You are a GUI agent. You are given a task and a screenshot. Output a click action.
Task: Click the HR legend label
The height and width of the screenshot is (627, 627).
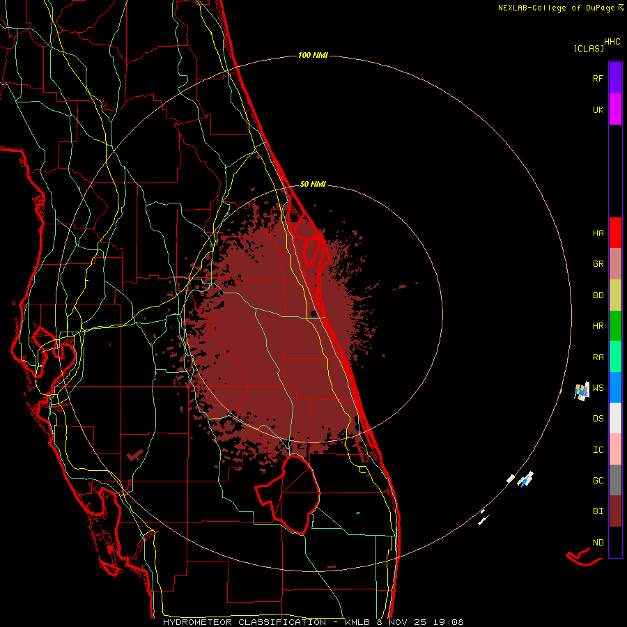pyautogui.click(x=598, y=326)
